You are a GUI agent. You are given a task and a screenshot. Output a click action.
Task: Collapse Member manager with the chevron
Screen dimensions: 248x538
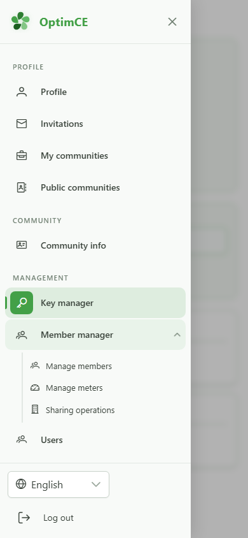tap(177, 335)
